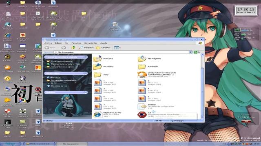Click the desktop clock widget
The width and height of the screenshot is (261, 146).
[246, 11]
